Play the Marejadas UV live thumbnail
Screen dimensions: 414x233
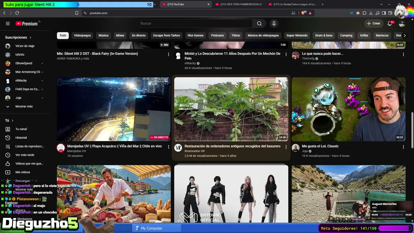tap(114, 109)
